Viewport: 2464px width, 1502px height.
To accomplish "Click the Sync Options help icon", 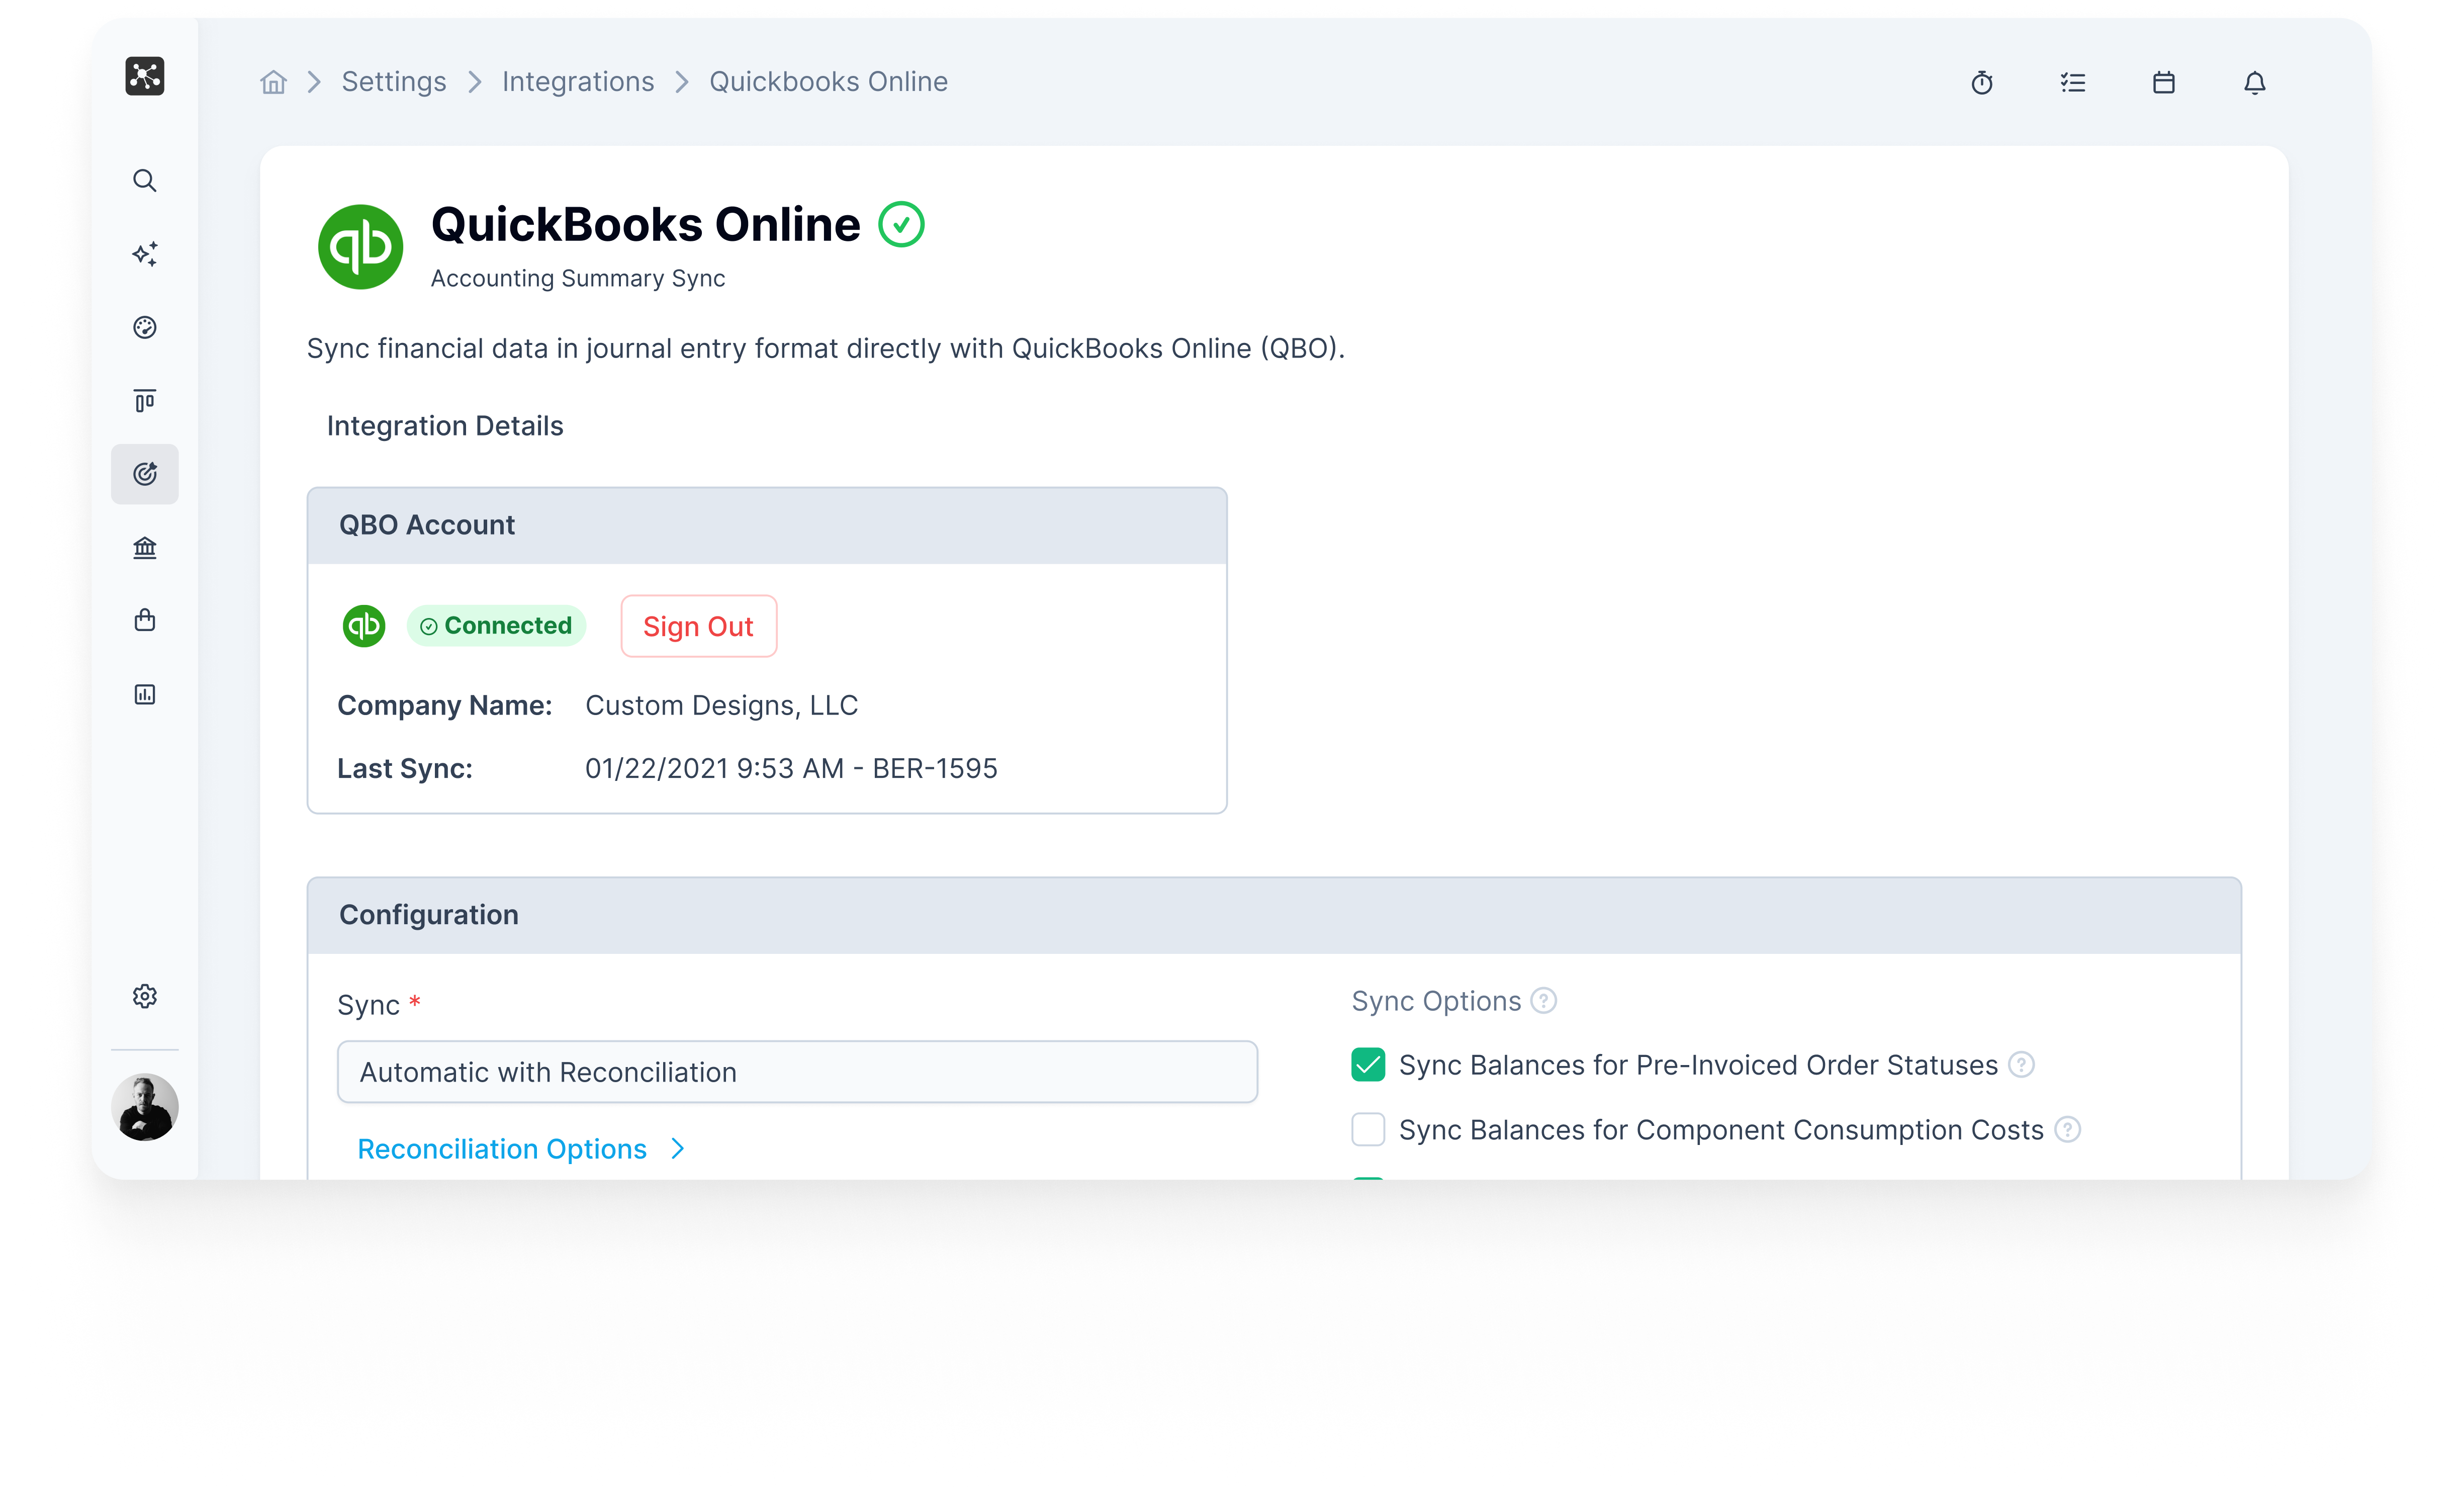I will point(1543,1001).
